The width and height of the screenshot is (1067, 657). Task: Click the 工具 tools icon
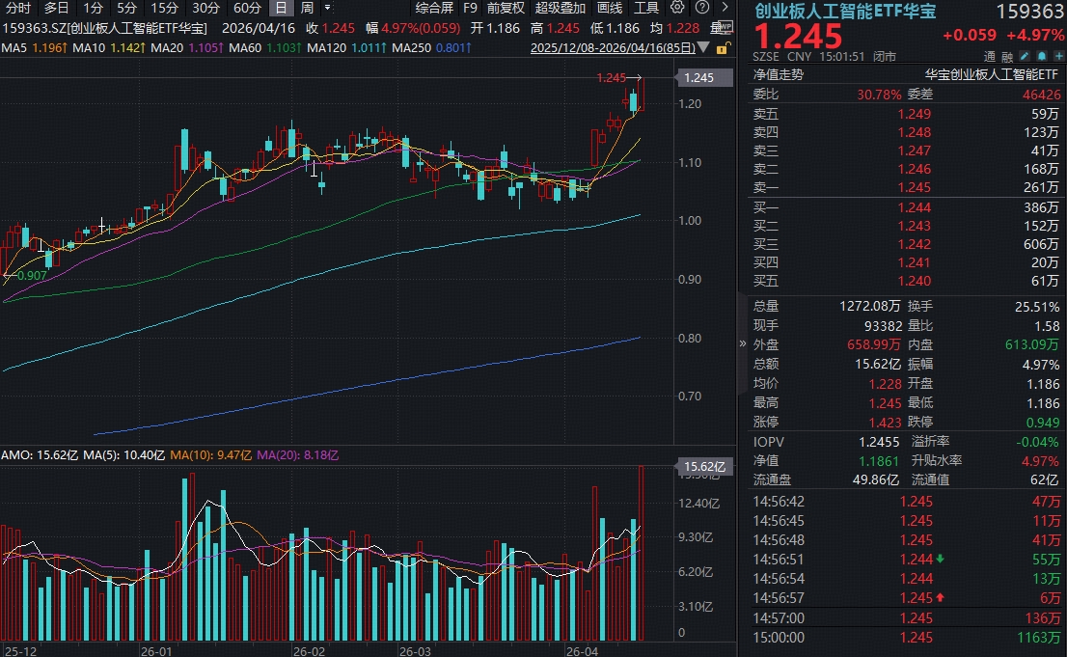[647, 8]
